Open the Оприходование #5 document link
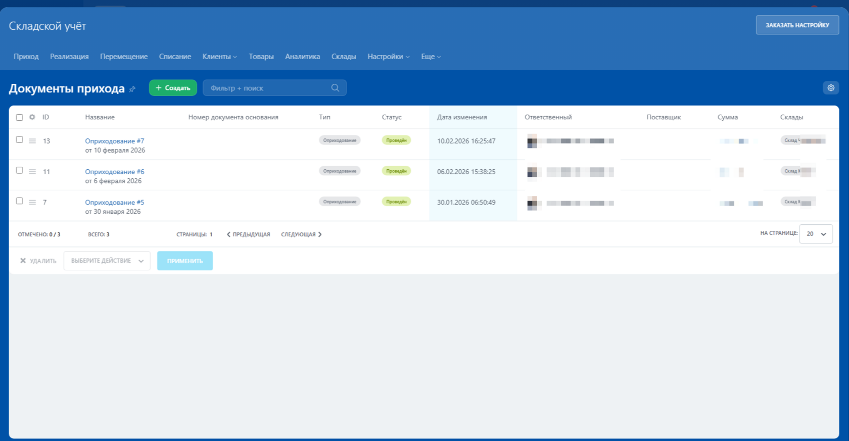This screenshot has width=849, height=441. click(x=115, y=202)
